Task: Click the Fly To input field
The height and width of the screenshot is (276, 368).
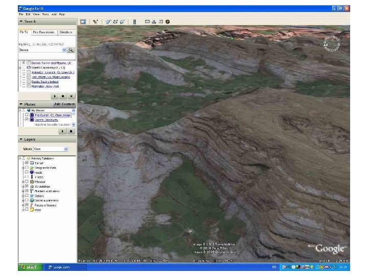Action: pos(40,50)
